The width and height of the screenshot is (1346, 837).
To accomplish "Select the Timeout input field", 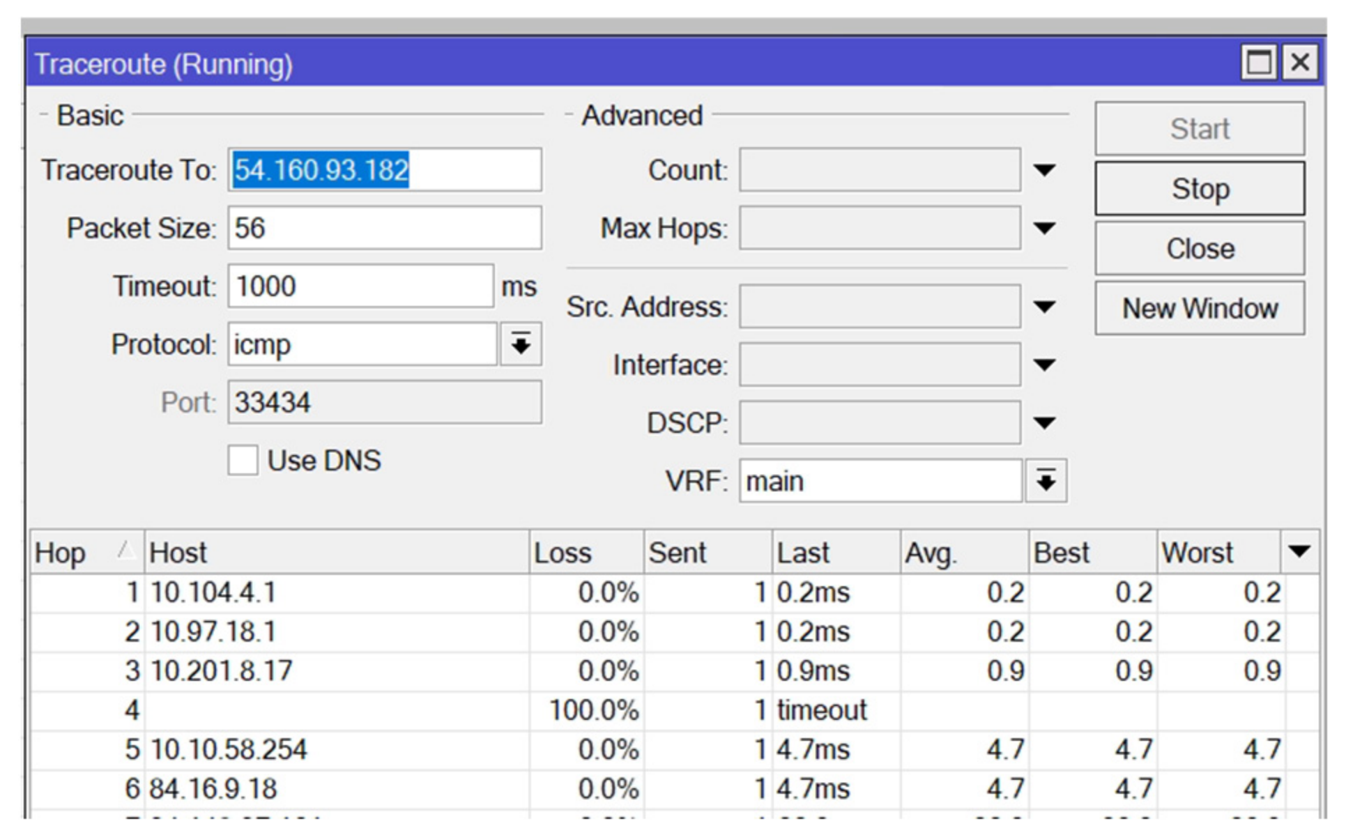I will tap(360, 286).
